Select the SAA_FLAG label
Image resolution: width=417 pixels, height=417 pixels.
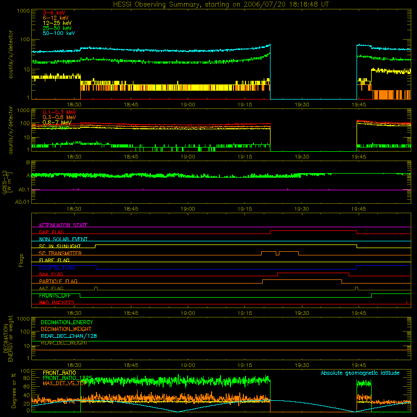click(51, 274)
